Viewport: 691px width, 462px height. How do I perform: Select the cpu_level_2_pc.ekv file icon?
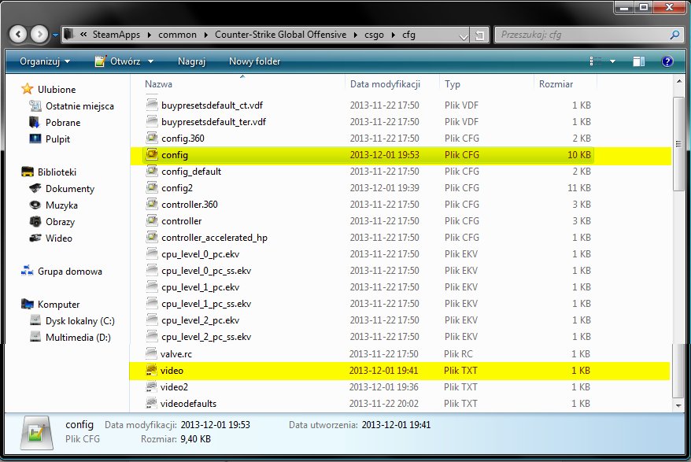pyautogui.click(x=152, y=320)
